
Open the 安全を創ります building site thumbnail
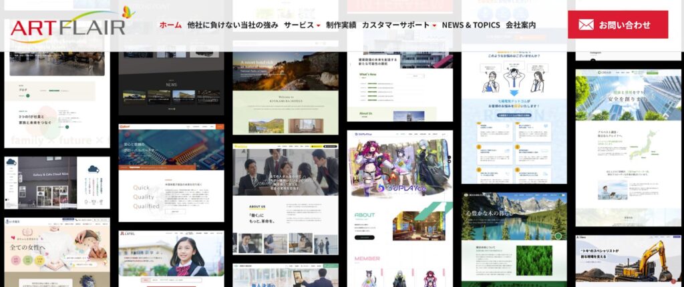pyautogui.click(x=628, y=148)
